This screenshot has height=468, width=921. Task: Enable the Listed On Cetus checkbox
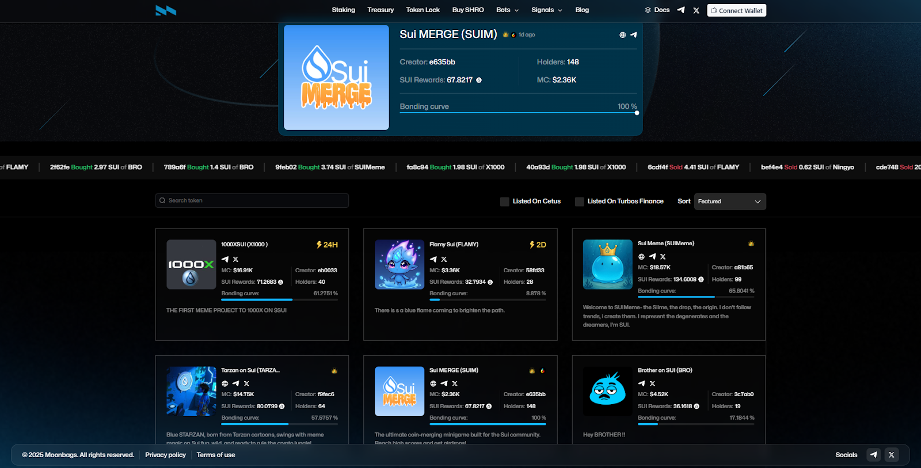[505, 201]
